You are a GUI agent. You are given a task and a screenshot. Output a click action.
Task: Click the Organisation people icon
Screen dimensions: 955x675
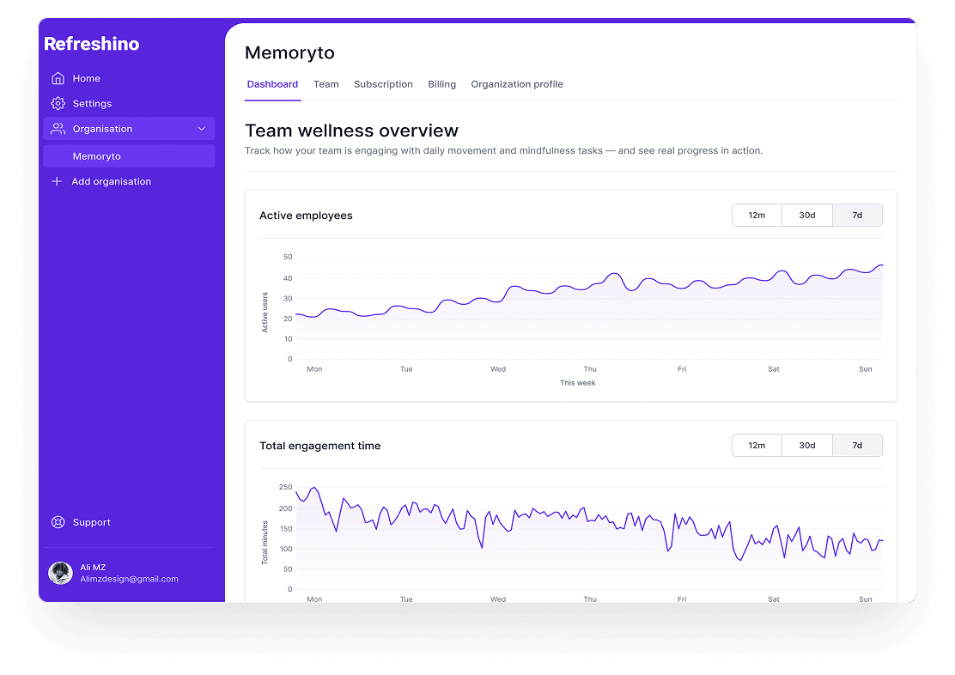tap(58, 129)
